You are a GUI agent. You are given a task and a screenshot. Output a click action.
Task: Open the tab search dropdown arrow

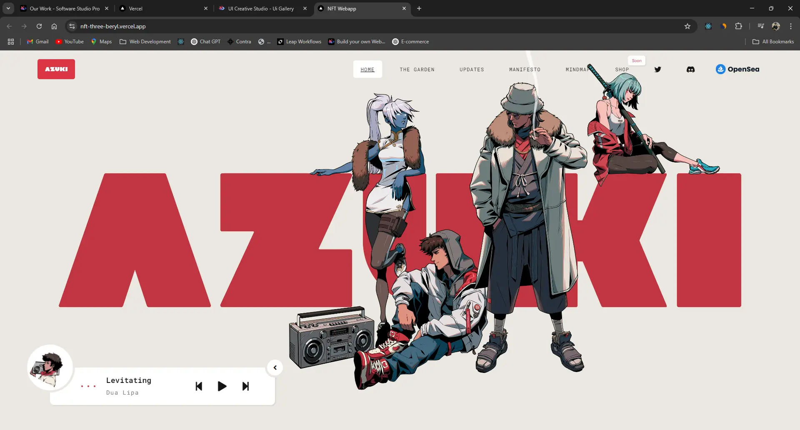[8, 8]
